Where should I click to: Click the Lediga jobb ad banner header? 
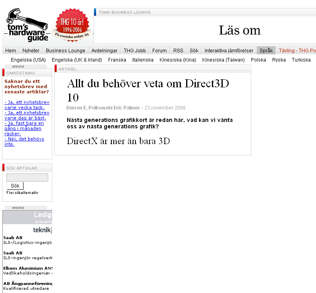point(27,217)
